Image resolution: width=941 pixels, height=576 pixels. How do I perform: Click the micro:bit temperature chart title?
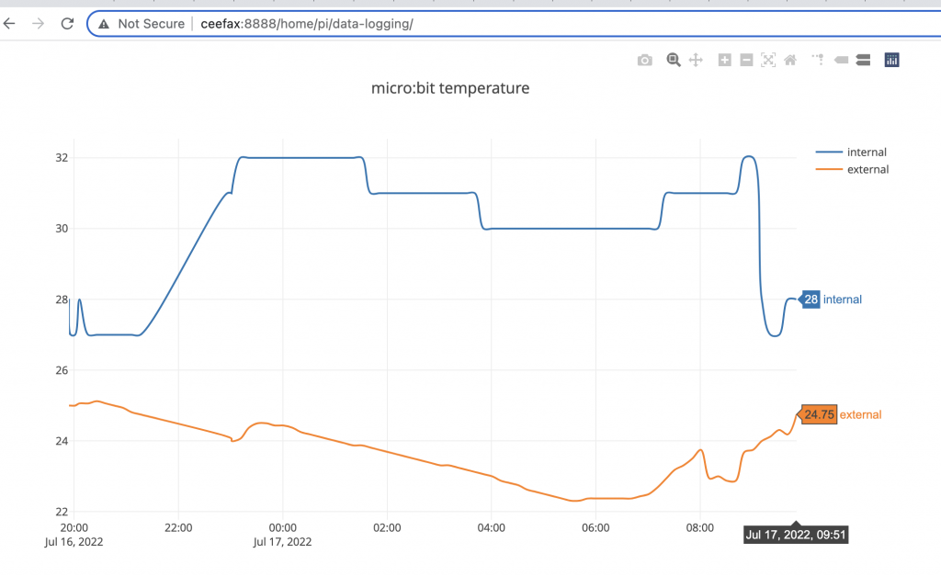[450, 88]
